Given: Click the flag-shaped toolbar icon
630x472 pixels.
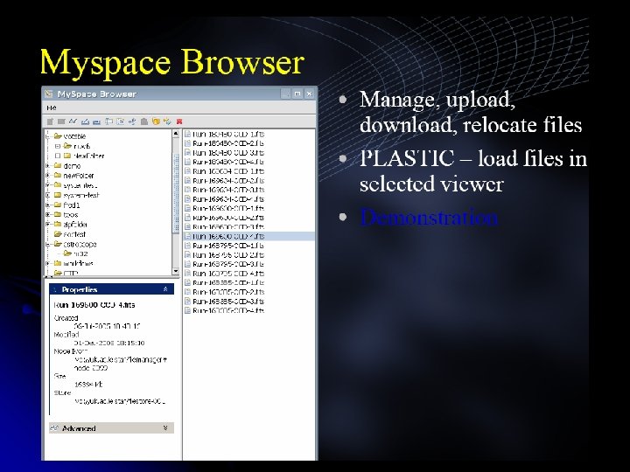Looking at the screenshot, I should 108,121.
